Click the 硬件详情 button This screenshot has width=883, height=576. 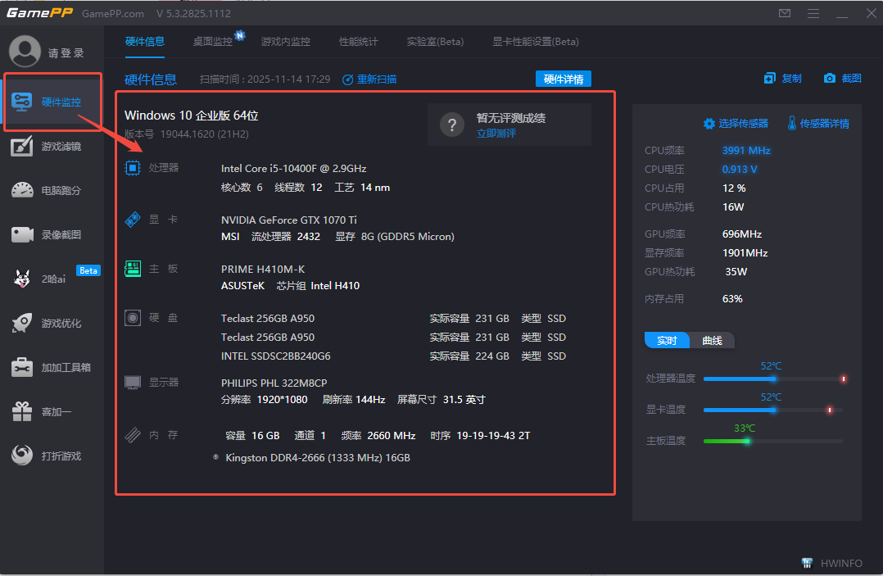(x=564, y=79)
